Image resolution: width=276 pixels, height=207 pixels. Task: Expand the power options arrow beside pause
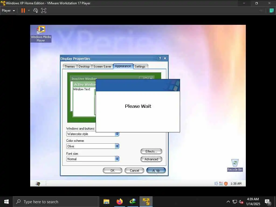click(x=29, y=11)
